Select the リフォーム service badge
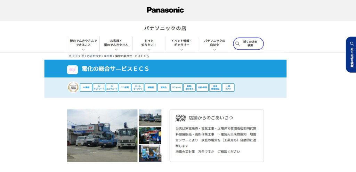Screen dimensions: 356x172 [x=176, y=88]
